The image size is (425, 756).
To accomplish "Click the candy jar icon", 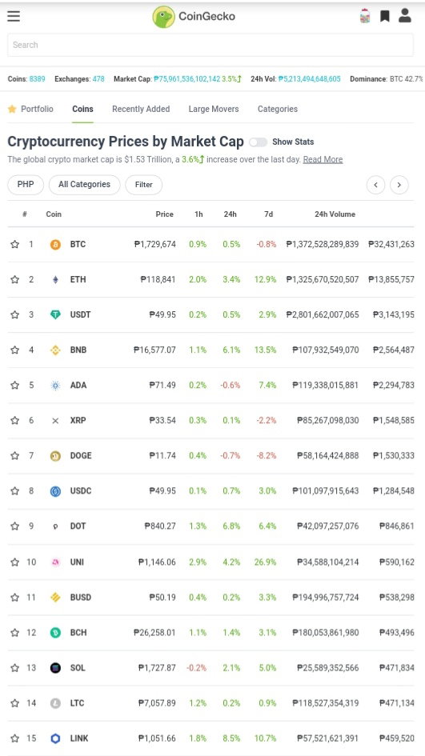I will (365, 16).
